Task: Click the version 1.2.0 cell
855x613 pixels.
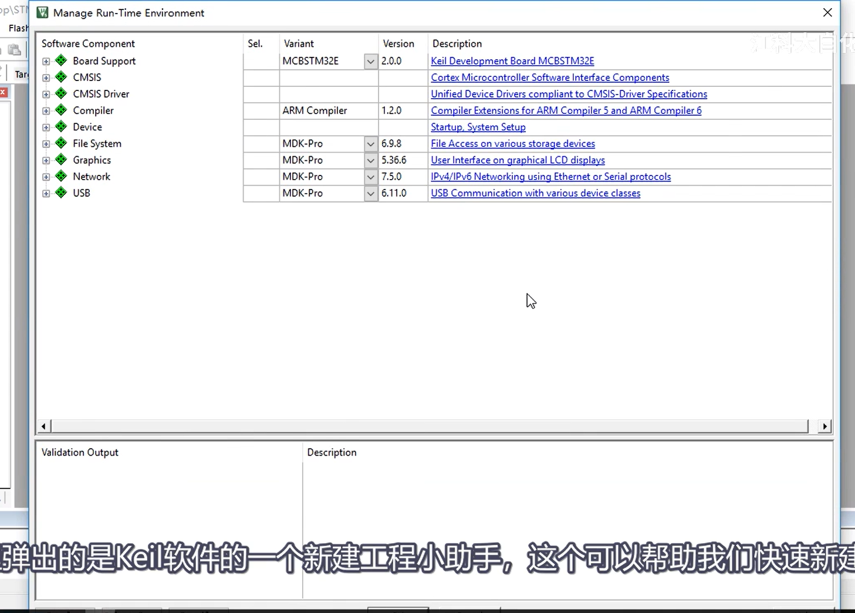Action: point(403,110)
